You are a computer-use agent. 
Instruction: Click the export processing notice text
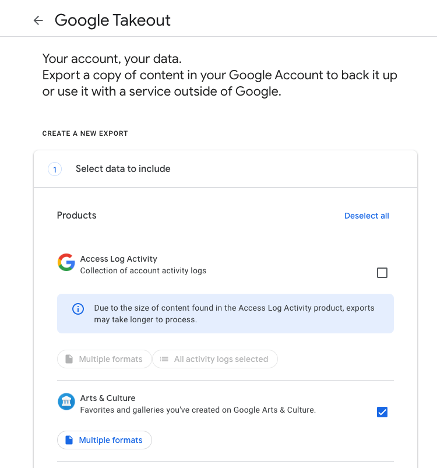tap(234, 314)
